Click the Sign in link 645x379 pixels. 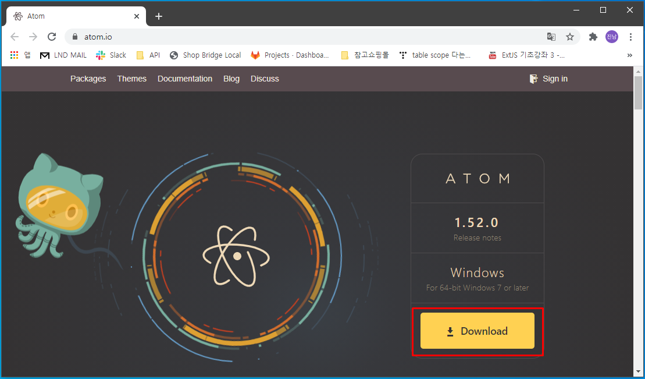pyautogui.click(x=548, y=79)
